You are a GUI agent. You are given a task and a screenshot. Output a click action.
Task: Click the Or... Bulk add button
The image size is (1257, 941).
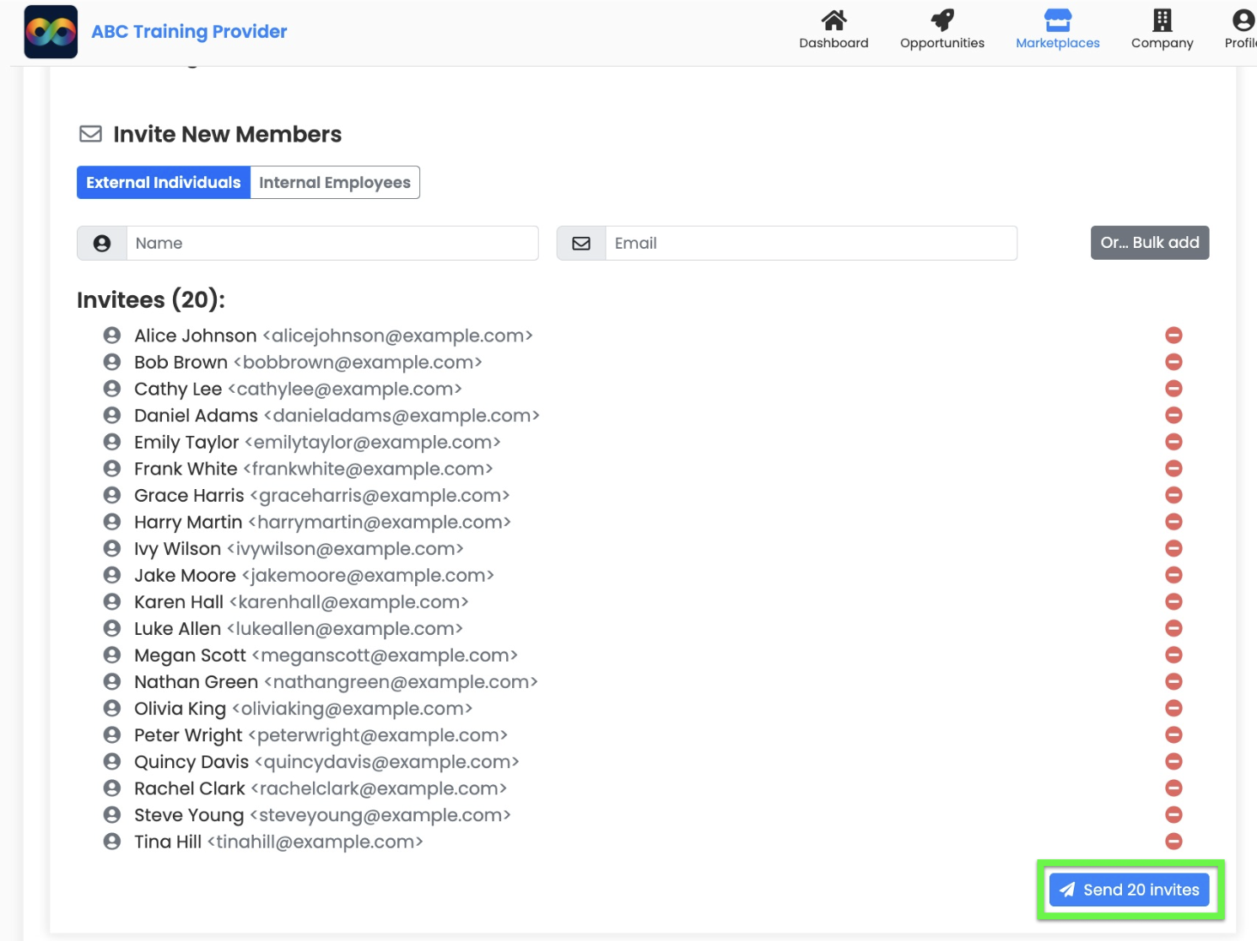coord(1150,243)
